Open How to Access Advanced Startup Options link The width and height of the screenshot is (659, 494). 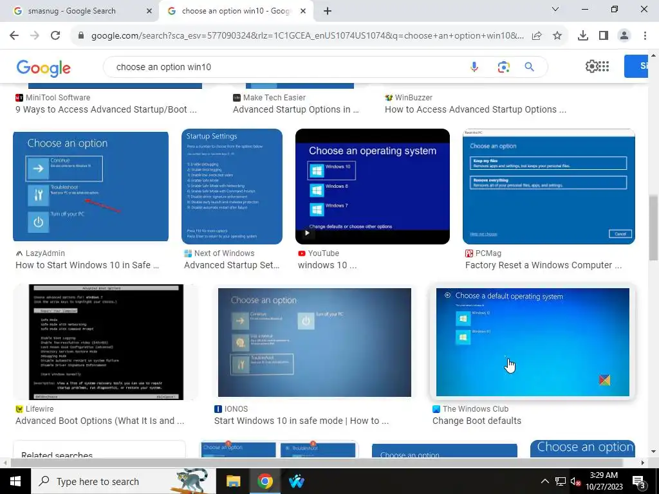coord(476,109)
